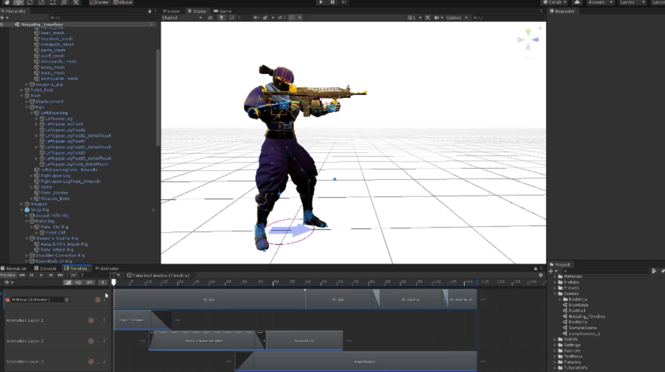Toggle the record button on the Ninja Animator track
The height and width of the screenshot is (372, 665).
tap(97, 300)
